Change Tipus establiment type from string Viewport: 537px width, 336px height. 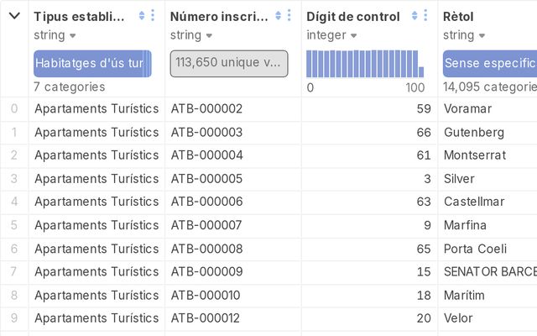(55, 35)
